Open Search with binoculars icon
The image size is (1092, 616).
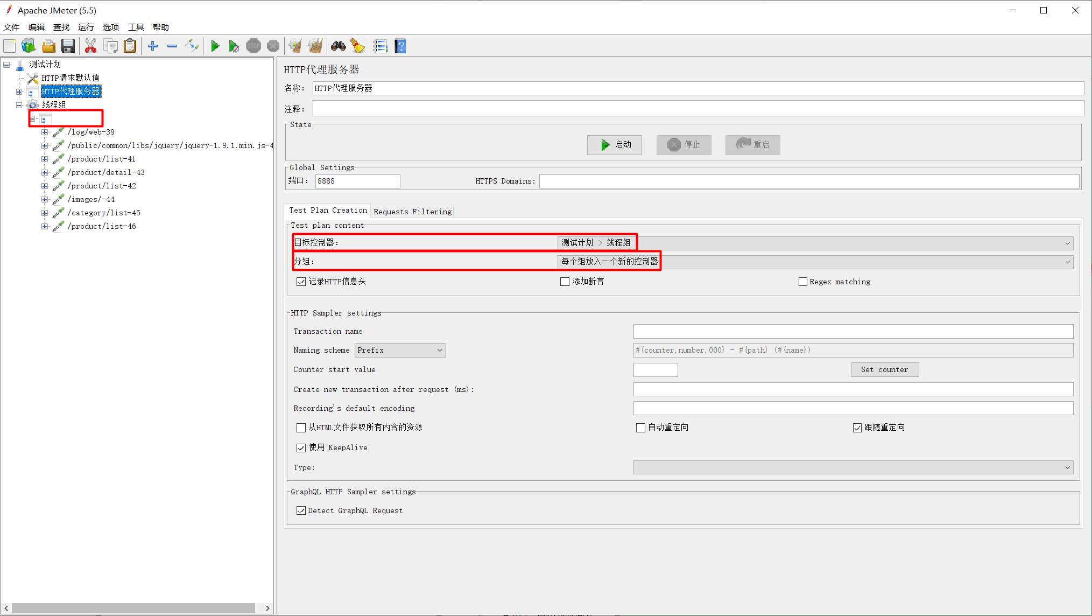[338, 46]
